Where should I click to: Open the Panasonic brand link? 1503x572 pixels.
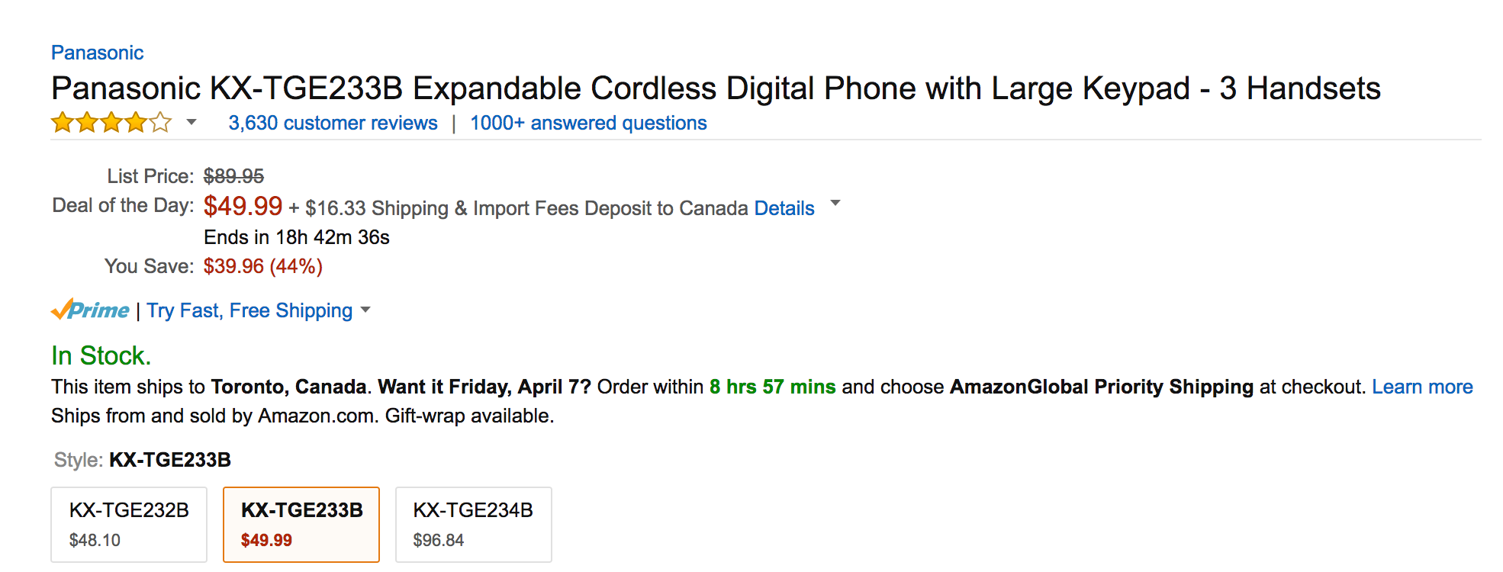(98, 53)
